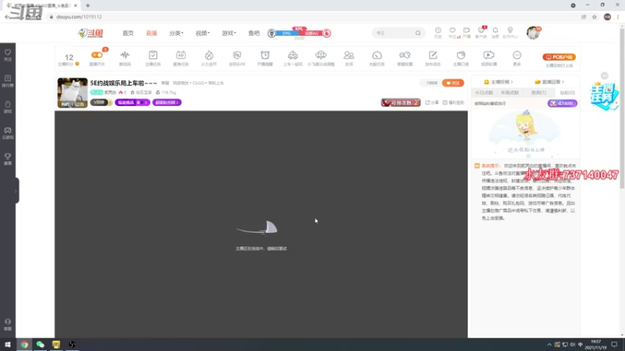
Task: Open the streamer mask icon
Action: coord(461,55)
